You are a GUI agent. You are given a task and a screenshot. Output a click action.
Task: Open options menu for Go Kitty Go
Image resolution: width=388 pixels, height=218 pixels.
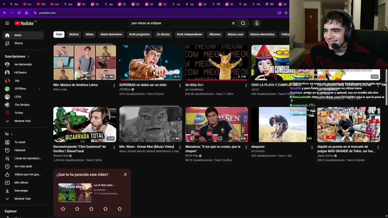coord(246,86)
